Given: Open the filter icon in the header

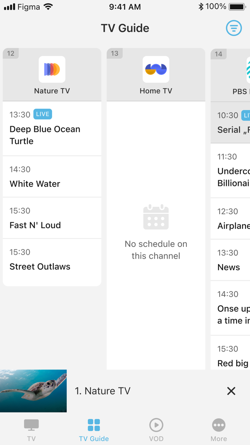Looking at the screenshot, I should point(234,28).
